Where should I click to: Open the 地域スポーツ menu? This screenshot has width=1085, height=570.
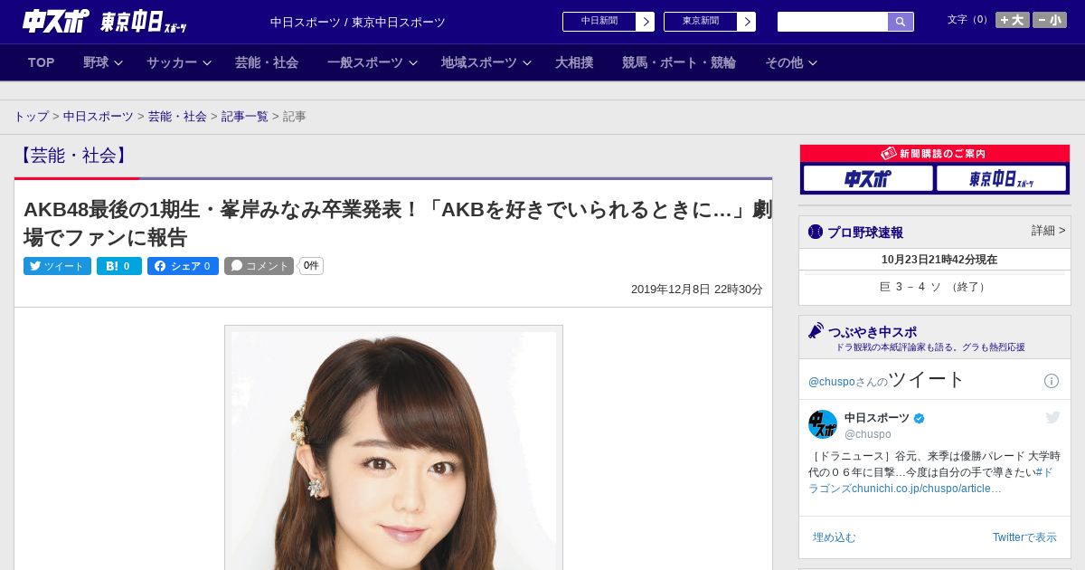pyautogui.click(x=479, y=62)
